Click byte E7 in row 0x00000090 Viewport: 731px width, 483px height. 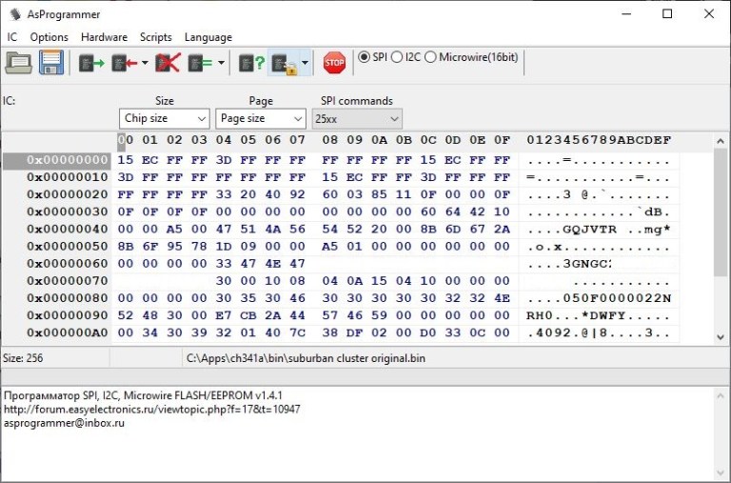click(224, 315)
